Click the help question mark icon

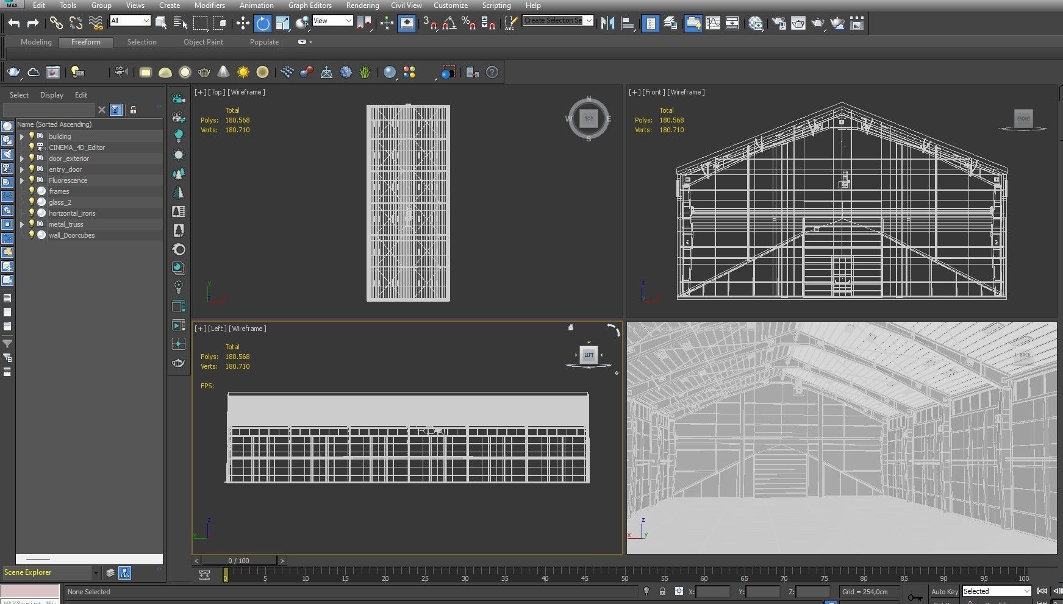click(492, 72)
